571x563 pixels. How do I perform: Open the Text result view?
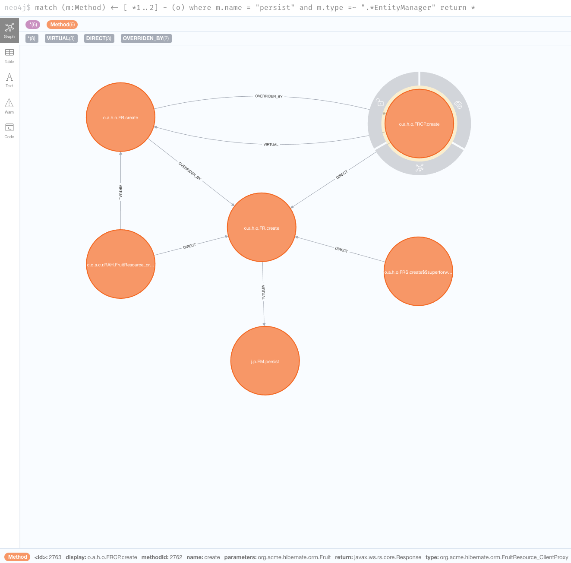(9, 80)
